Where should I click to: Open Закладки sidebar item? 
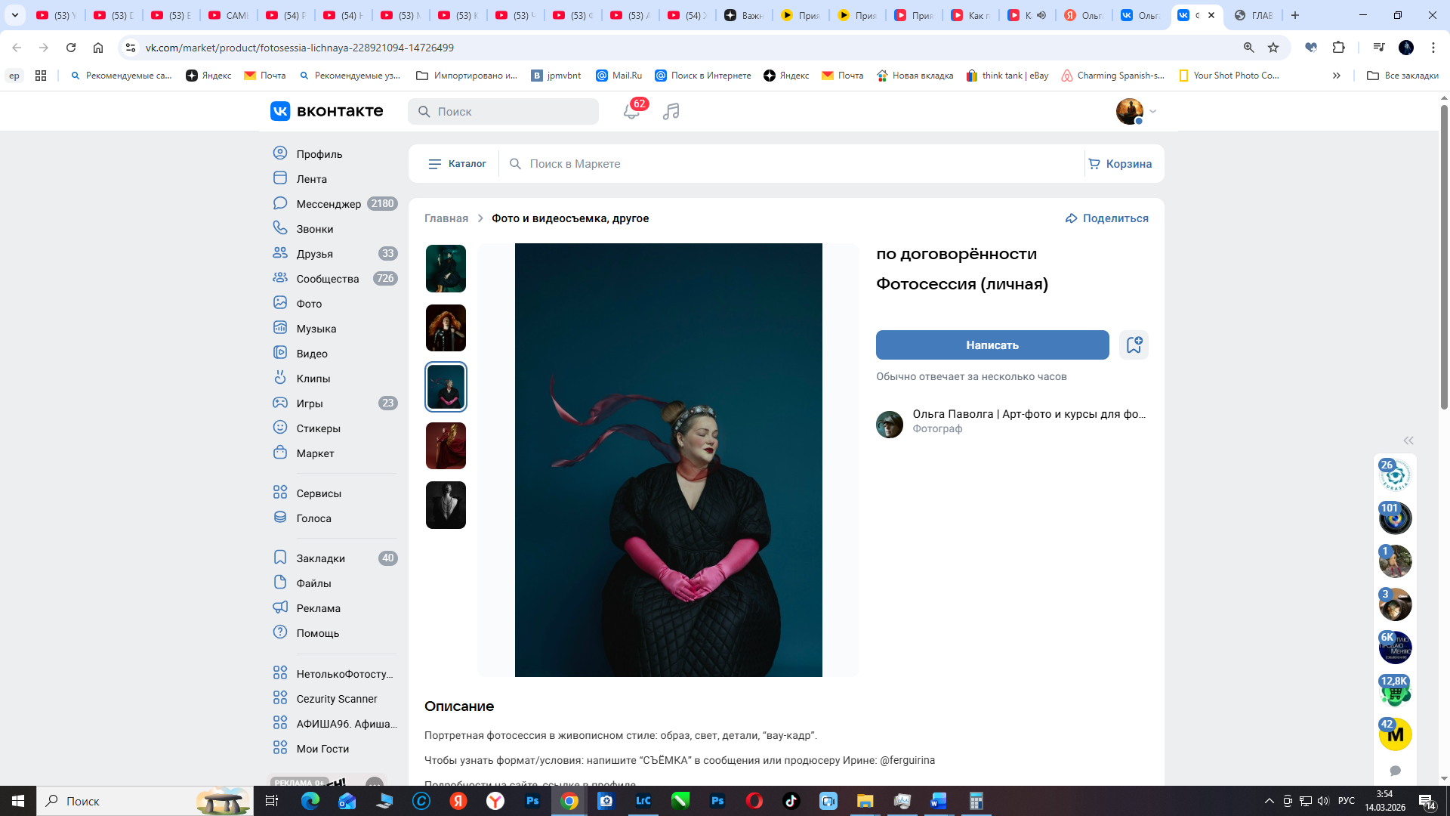click(320, 558)
